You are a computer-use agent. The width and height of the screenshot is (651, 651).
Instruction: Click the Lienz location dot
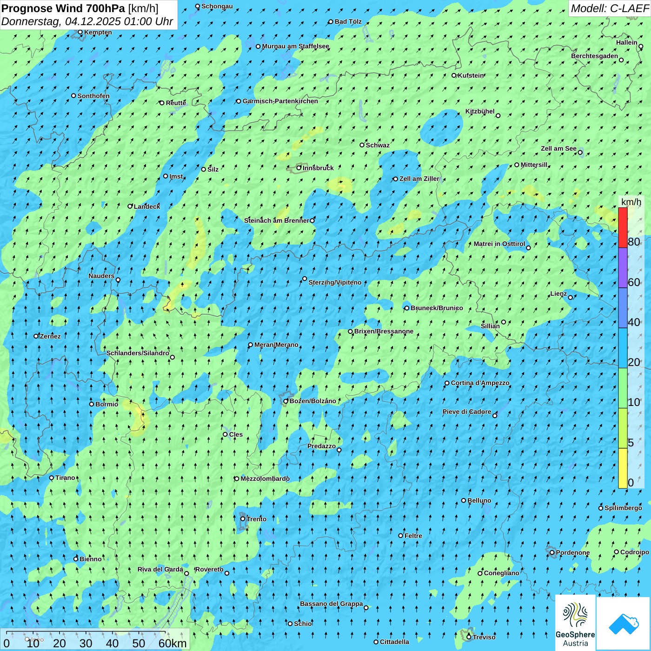[571, 298]
